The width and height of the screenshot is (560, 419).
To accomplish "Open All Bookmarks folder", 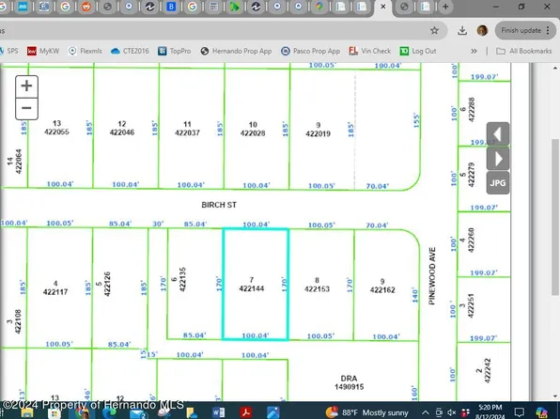I will (x=524, y=51).
